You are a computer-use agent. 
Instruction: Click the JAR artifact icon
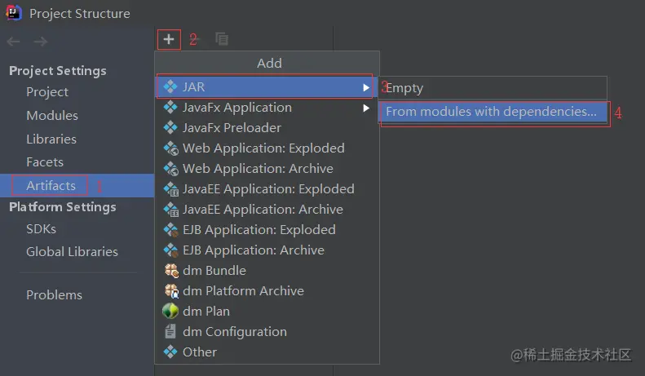tap(170, 86)
